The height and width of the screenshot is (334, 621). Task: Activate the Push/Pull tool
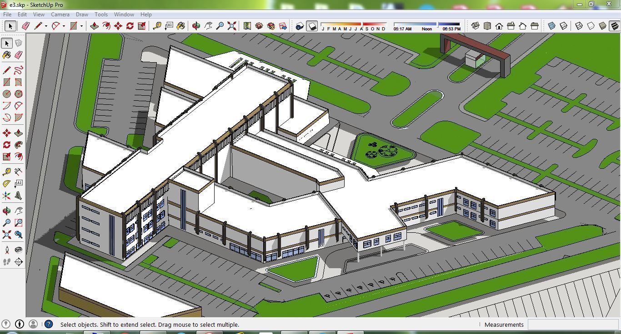[x=94, y=26]
